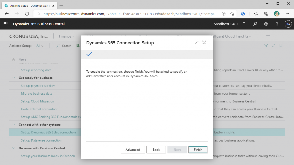Open the BA user account avatar
This screenshot has height=165, width=294.
click(x=288, y=24)
